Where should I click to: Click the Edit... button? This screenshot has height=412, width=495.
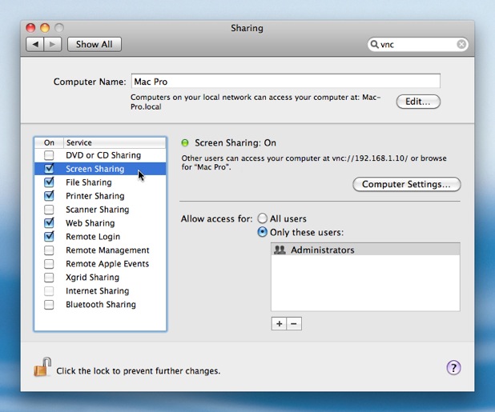tap(418, 102)
